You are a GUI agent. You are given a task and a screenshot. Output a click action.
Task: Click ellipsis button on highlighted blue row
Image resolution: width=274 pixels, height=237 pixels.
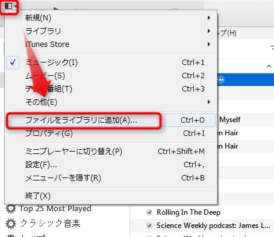pyautogui.click(x=220, y=80)
